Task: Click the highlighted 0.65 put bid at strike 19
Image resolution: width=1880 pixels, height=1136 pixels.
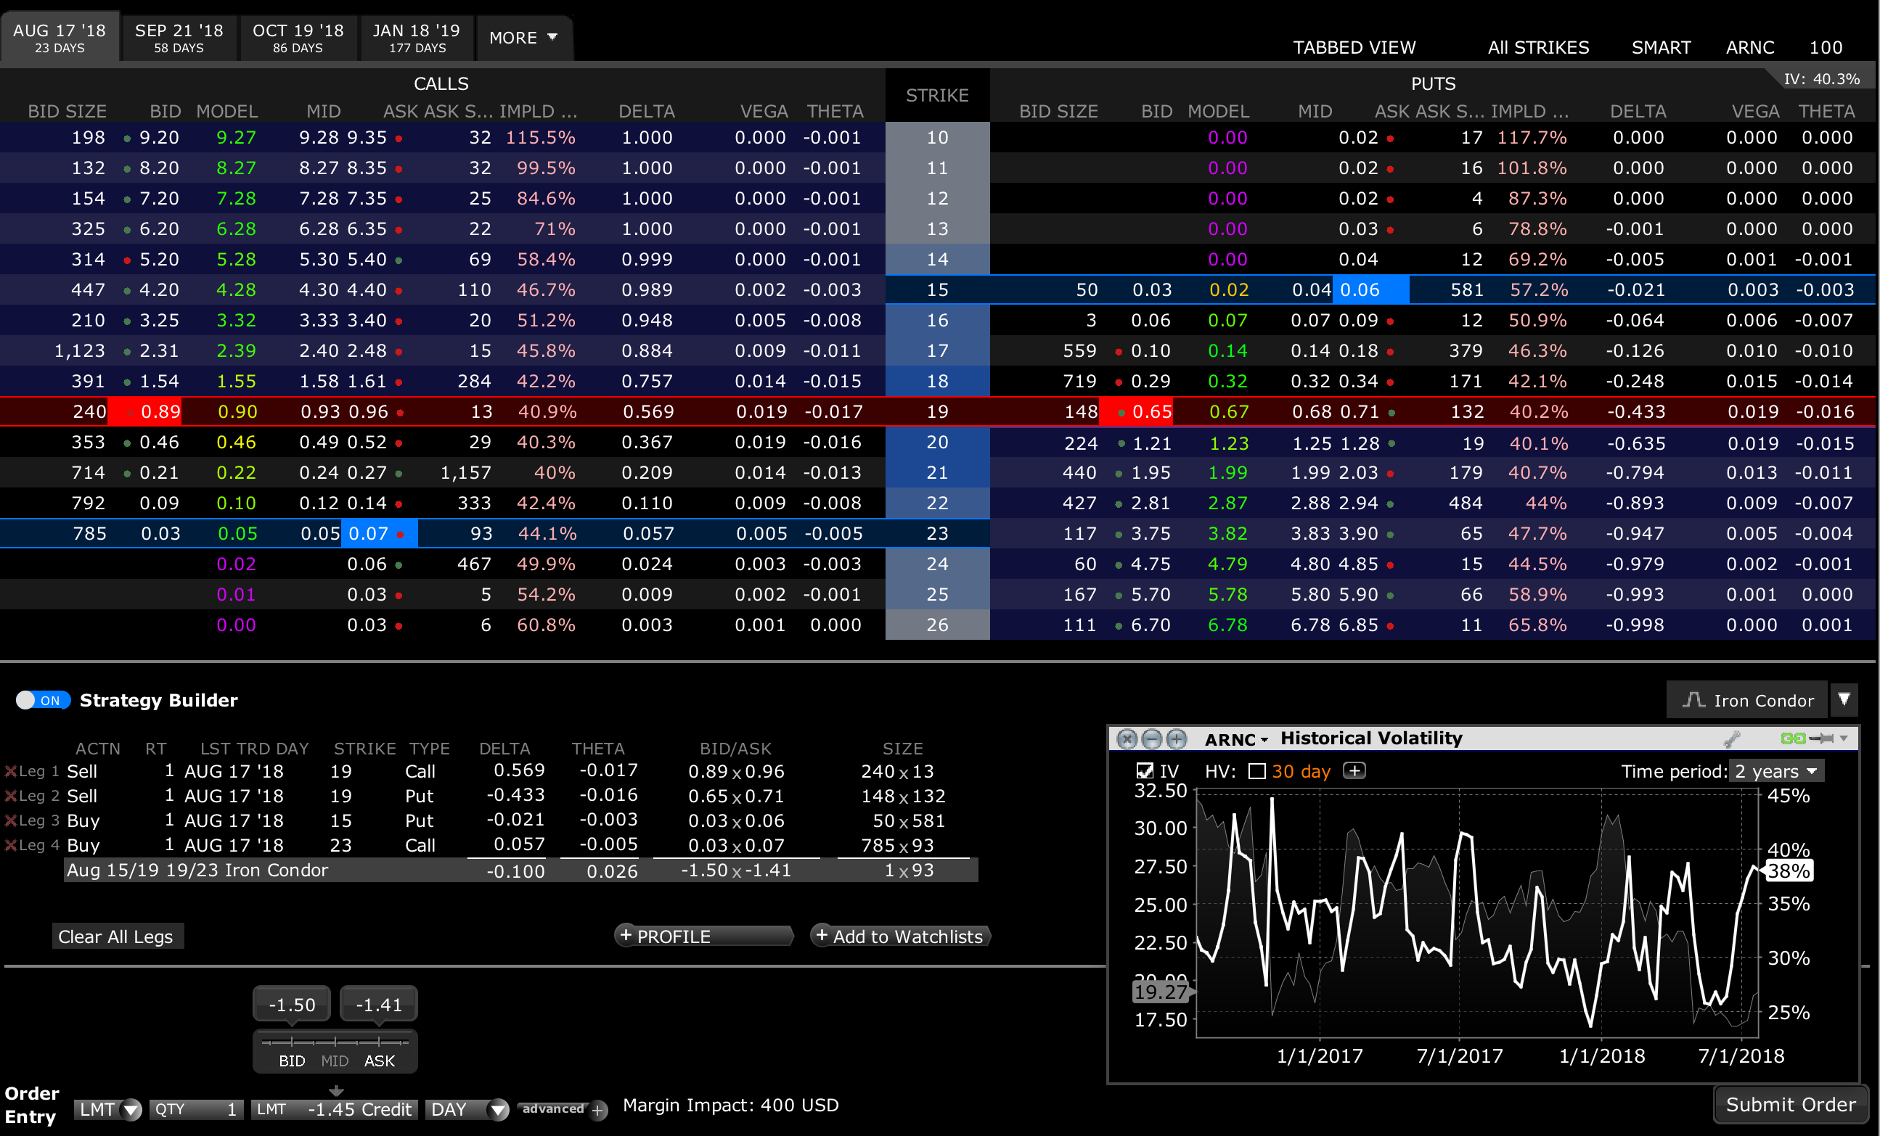Action: click(x=1136, y=412)
